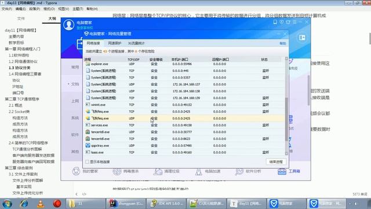The height and width of the screenshot is (209, 371).
Task: Toggle source code mode icon in Typora
Action: tap(84, 194)
